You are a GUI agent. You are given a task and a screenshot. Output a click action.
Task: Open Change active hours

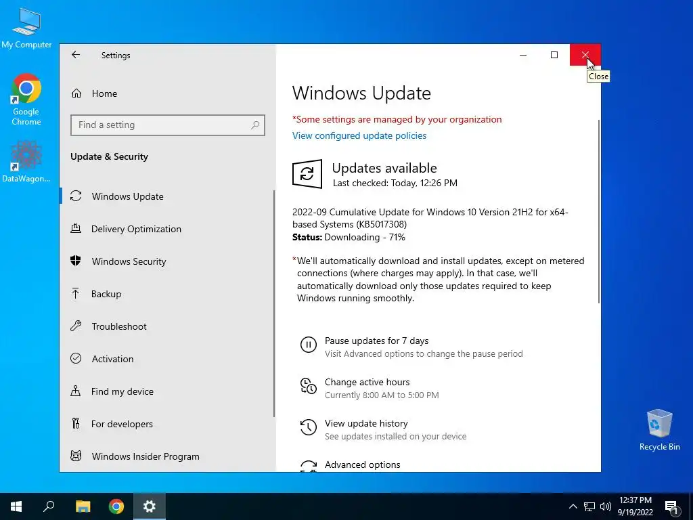(367, 382)
